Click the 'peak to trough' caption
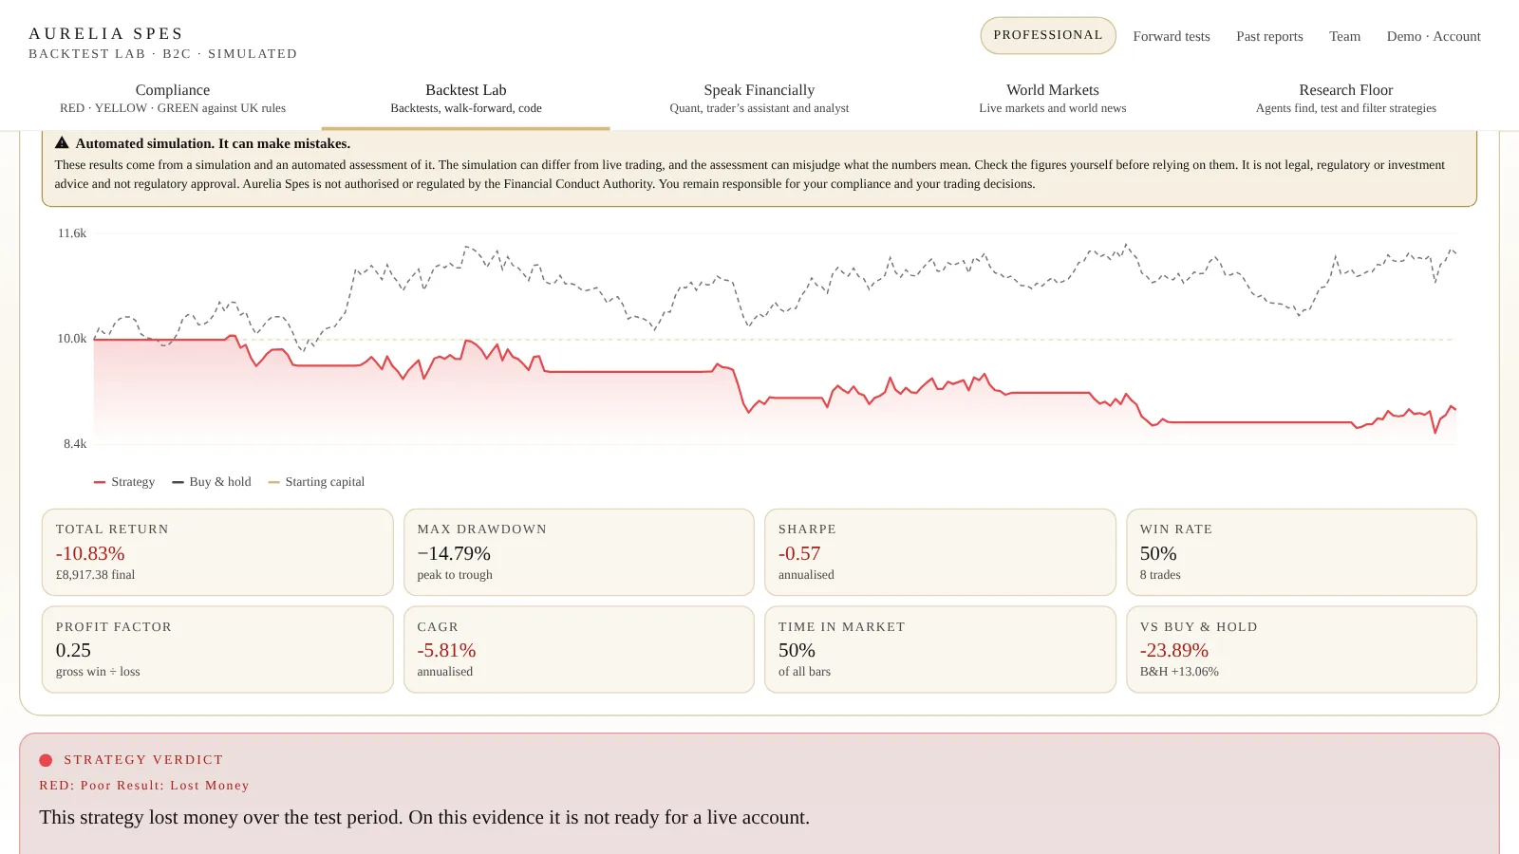This screenshot has height=854, width=1519. click(x=455, y=575)
